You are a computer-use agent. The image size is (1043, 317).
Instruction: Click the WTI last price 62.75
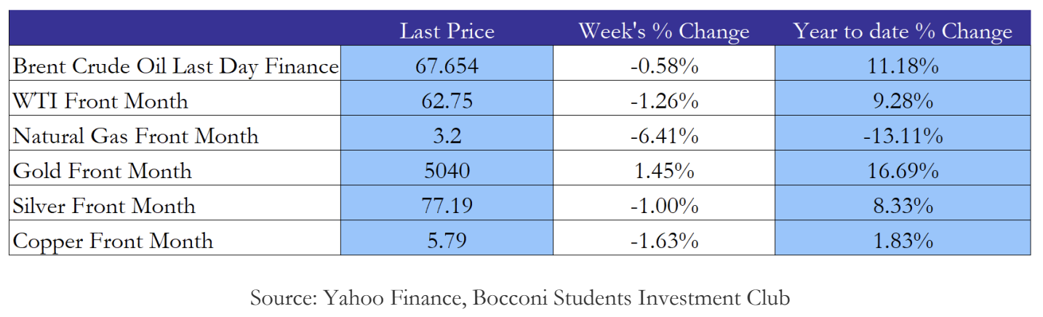pos(447,101)
